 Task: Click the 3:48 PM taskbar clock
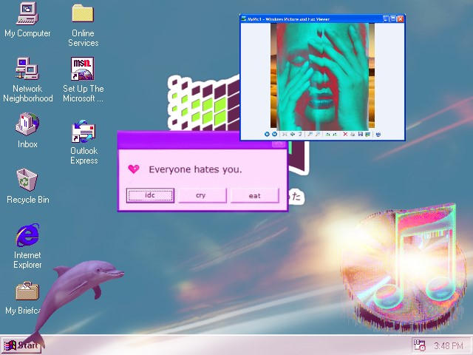(x=449, y=345)
